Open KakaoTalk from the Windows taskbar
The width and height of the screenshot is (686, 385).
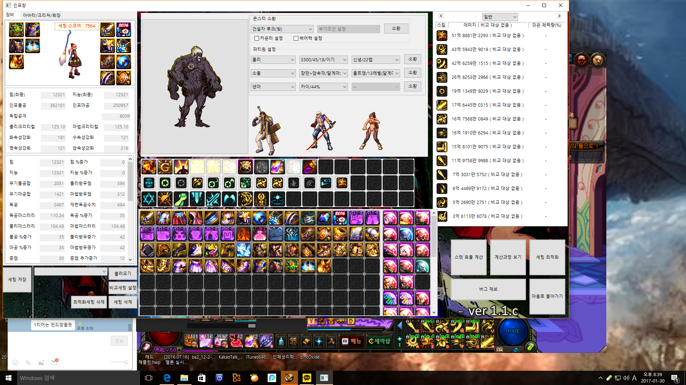click(307, 378)
